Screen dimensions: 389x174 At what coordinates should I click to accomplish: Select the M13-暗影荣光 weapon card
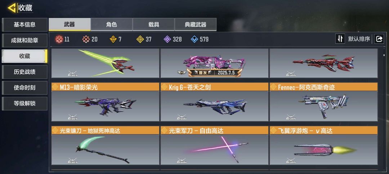105,102
